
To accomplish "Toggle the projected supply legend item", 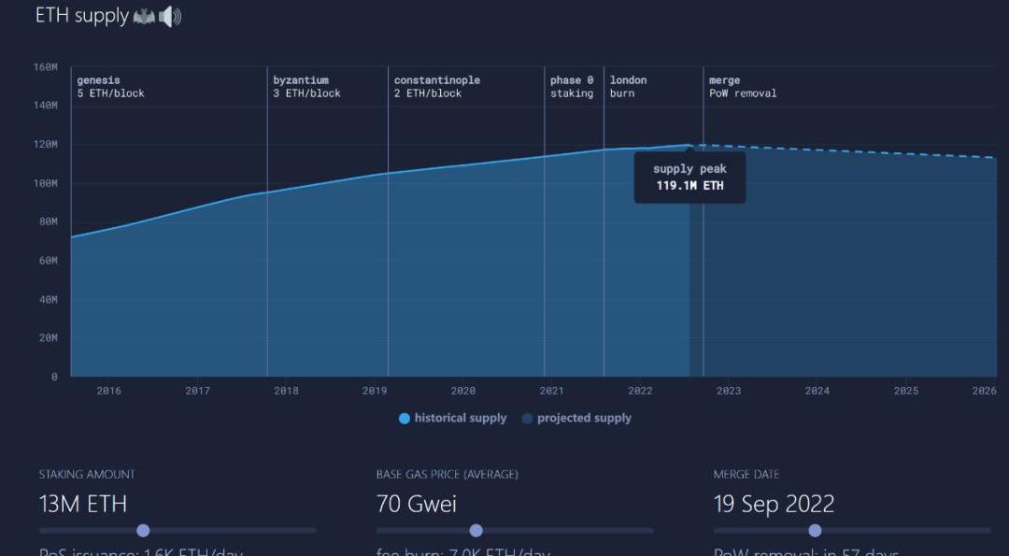I will click(x=576, y=418).
